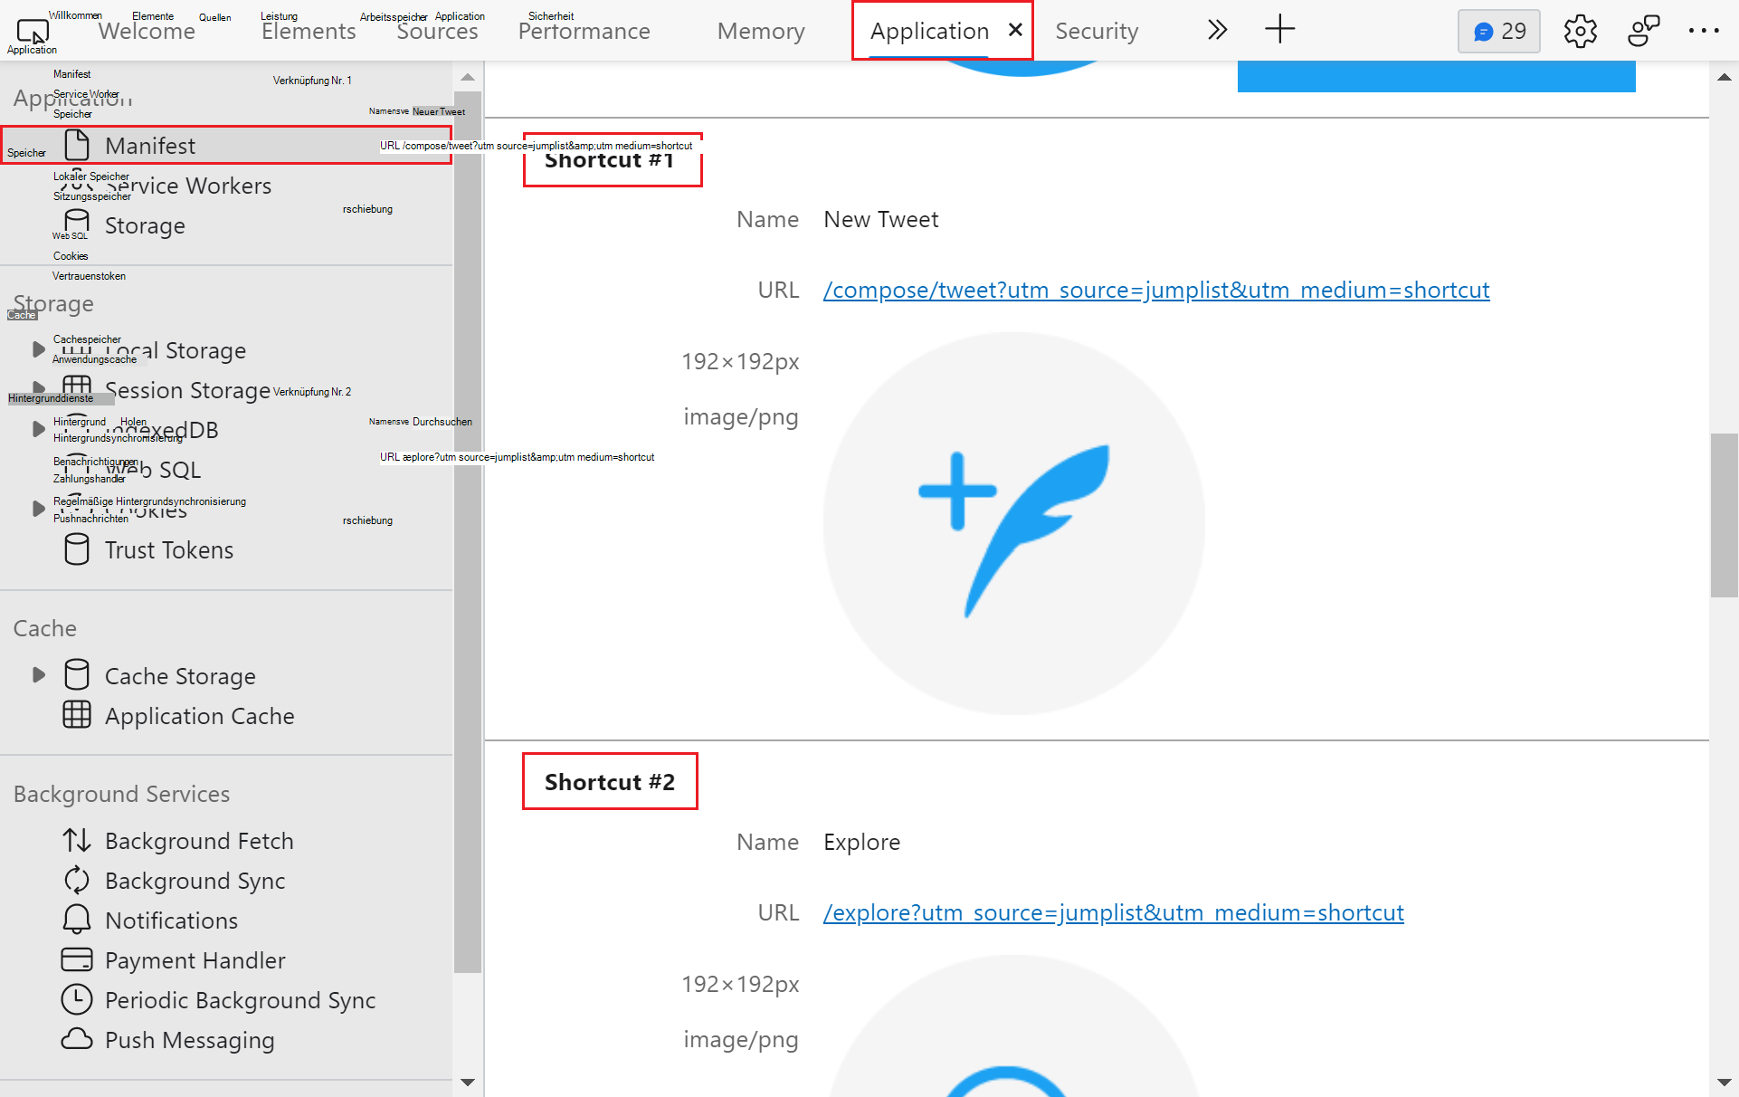Expand the Local Storage tree node
Viewport: 1739px width, 1097px height.
pyautogui.click(x=38, y=349)
